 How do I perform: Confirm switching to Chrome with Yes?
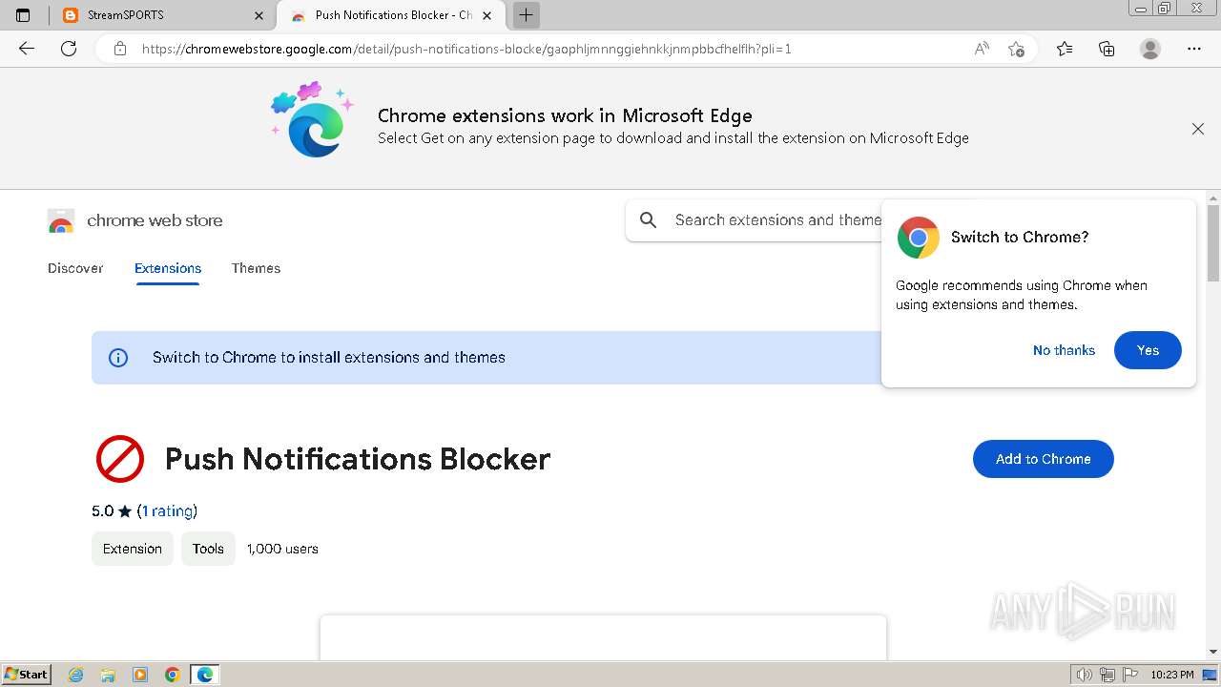(1148, 350)
